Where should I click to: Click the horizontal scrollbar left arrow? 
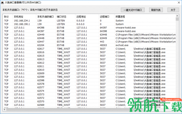pos(5,109)
